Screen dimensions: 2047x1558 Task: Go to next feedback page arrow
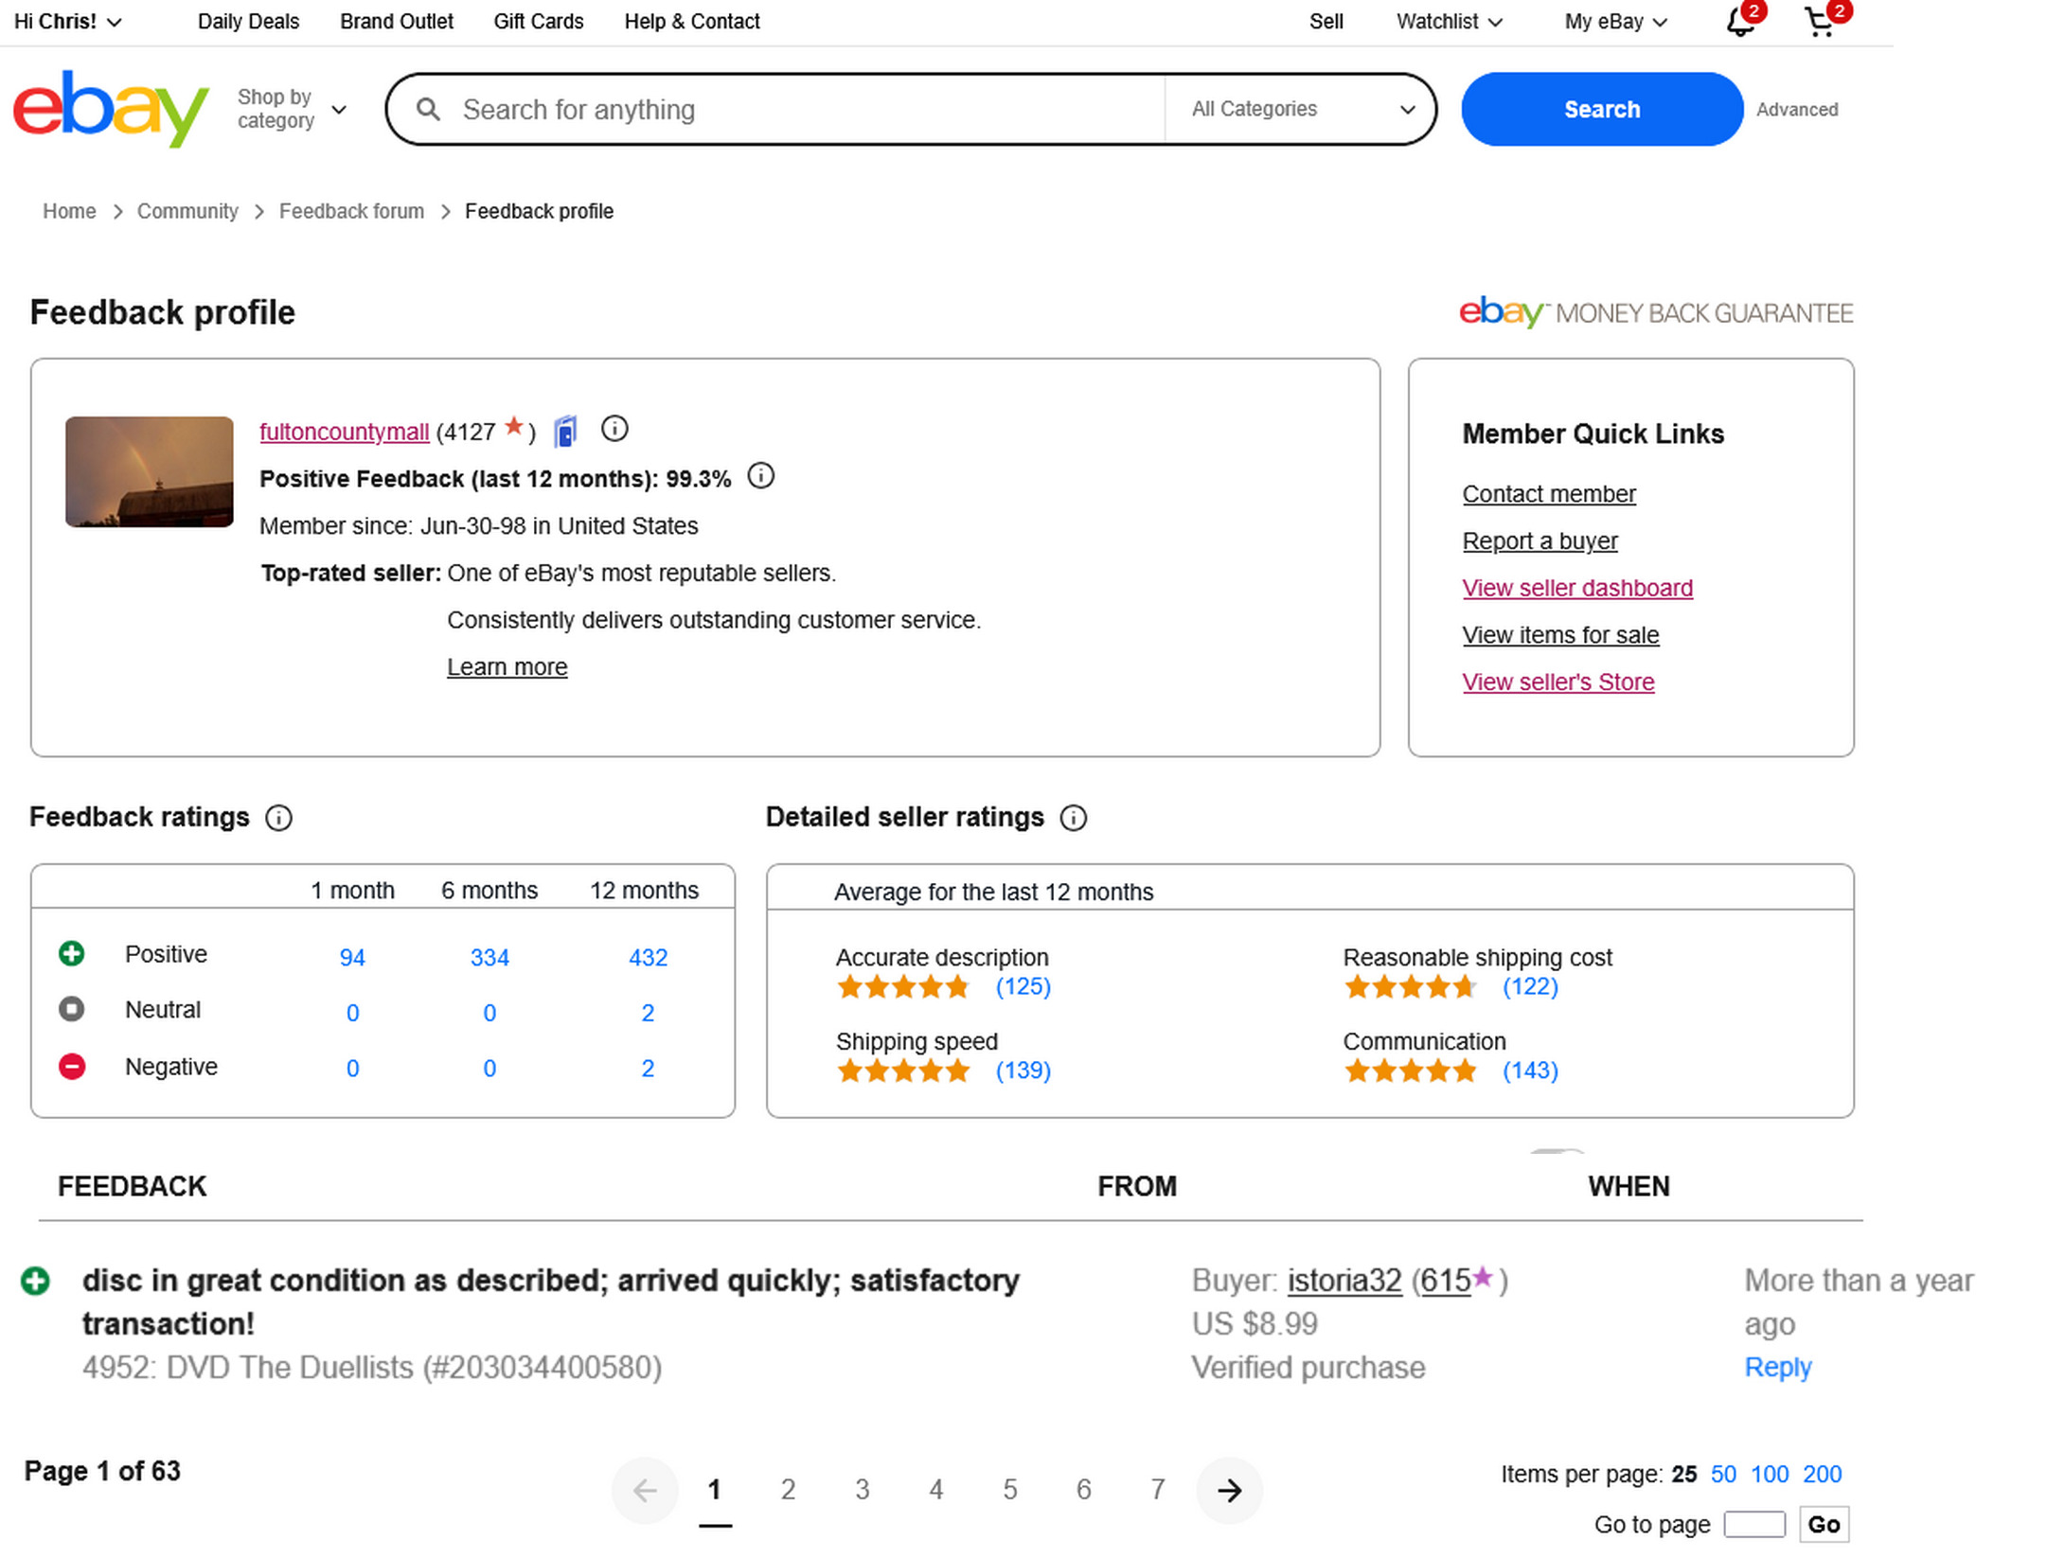coord(1229,1491)
